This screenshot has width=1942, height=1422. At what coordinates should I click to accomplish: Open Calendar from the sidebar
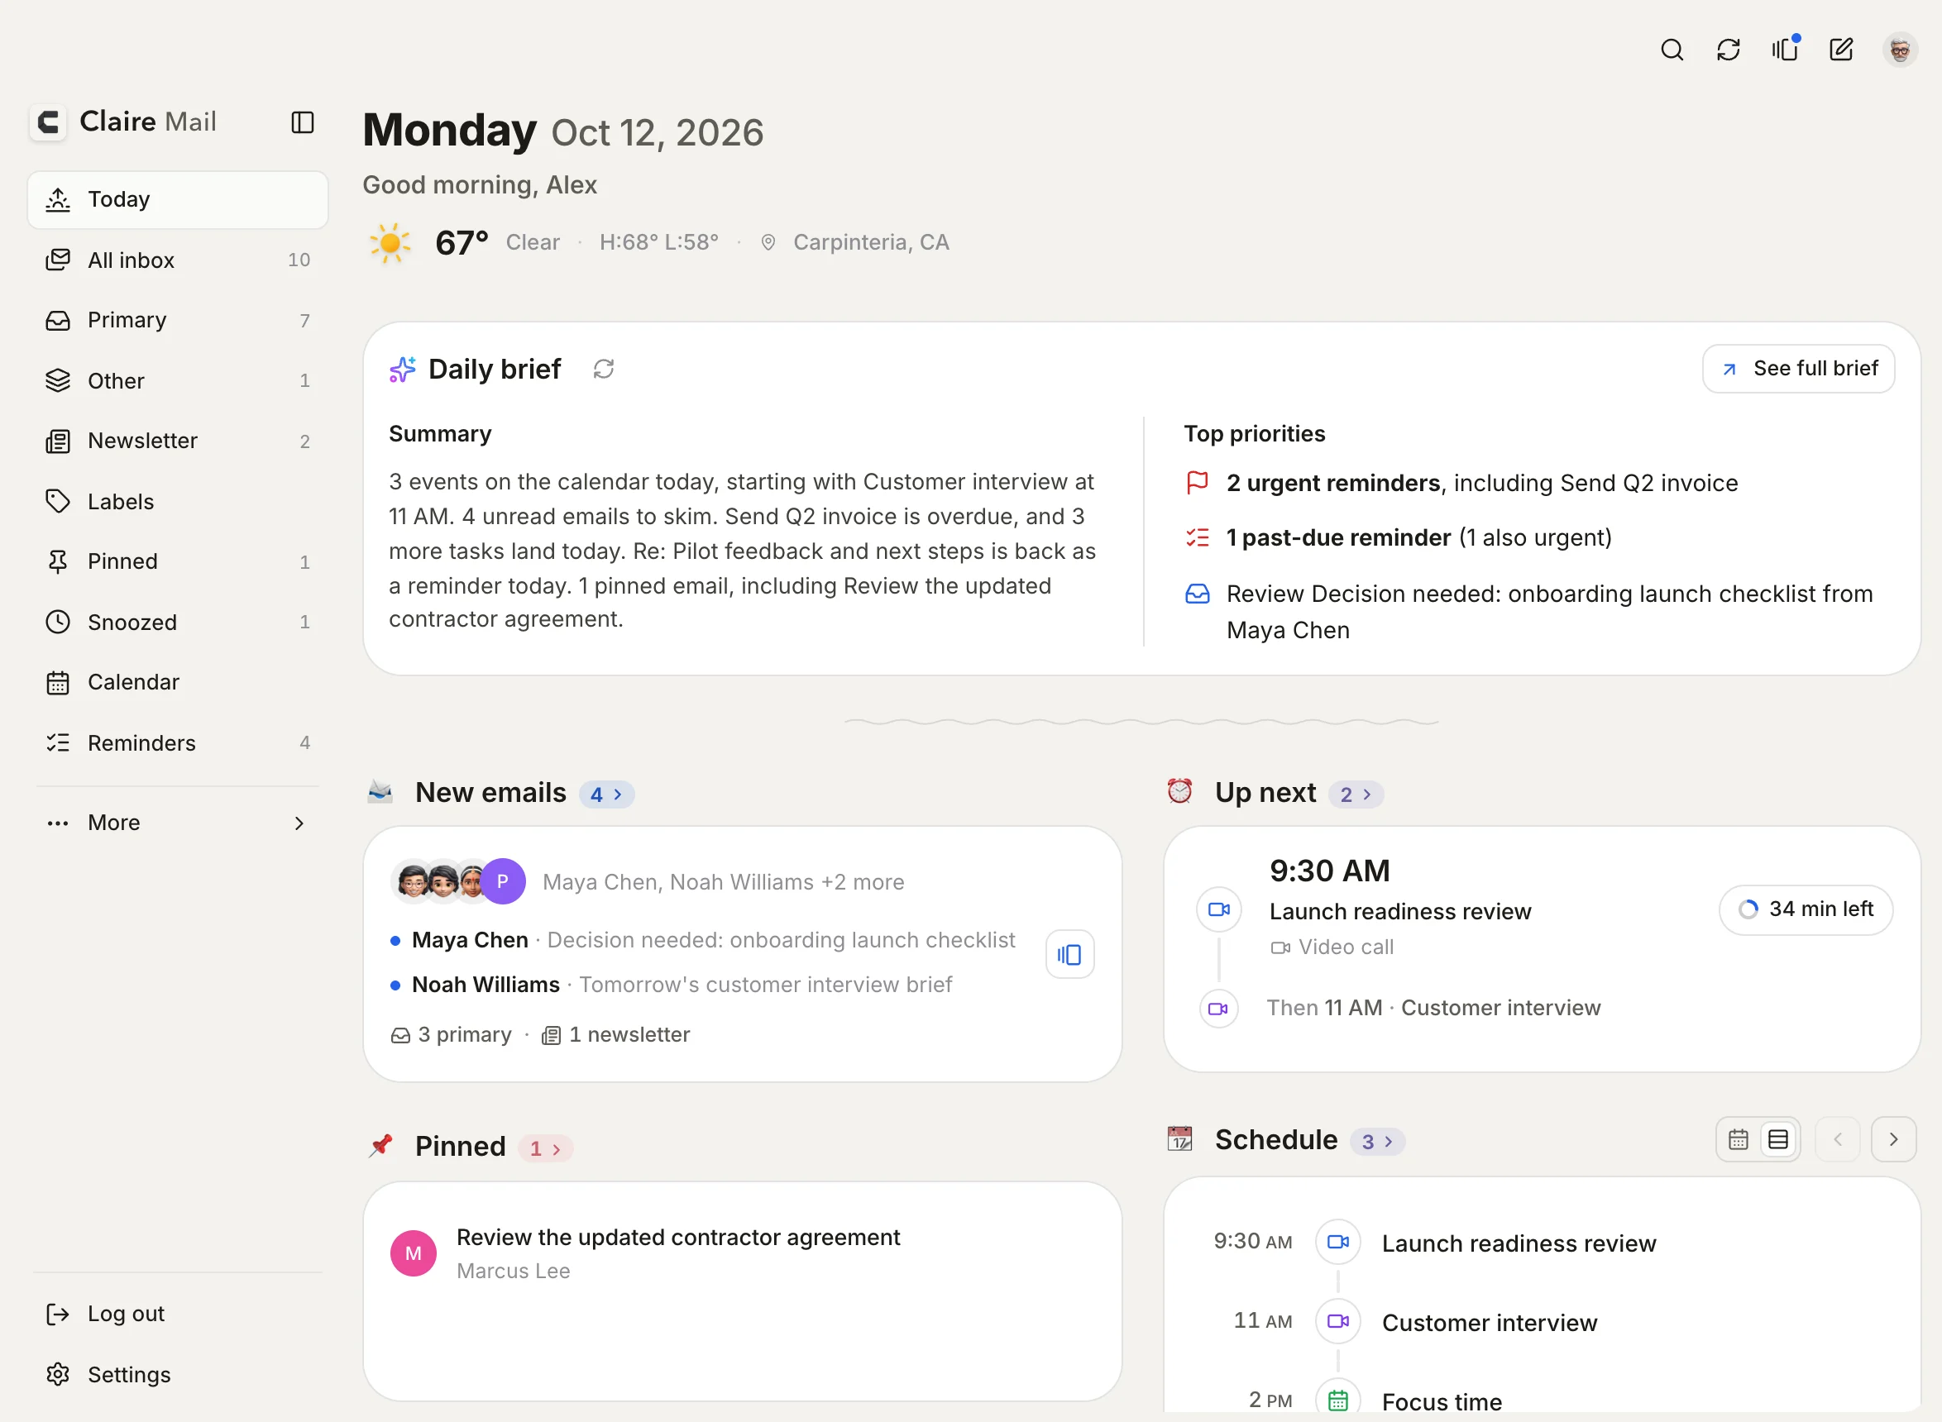(177, 682)
